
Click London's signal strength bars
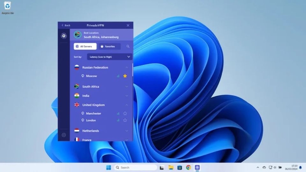coord(118,120)
